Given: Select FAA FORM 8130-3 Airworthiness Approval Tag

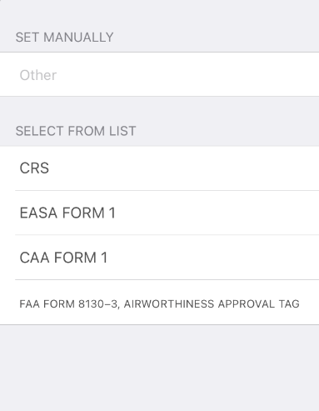Looking at the screenshot, I should [x=159, y=303].
